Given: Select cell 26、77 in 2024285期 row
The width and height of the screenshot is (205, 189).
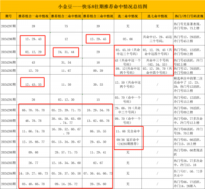Looking at the screenshot, I should point(33,163).
